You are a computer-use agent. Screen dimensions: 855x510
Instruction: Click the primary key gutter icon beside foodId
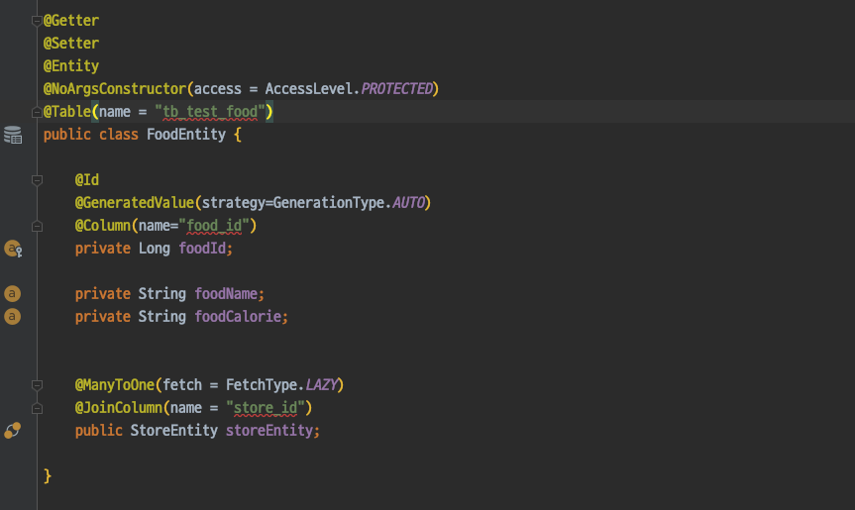[x=13, y=249]
